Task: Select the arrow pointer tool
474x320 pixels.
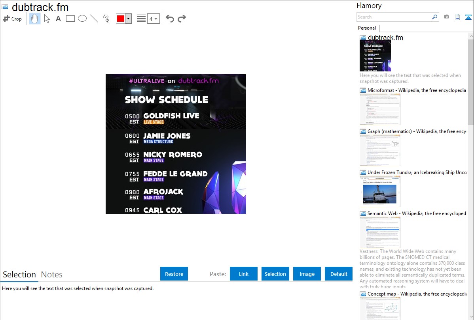Action: point(47,19)
